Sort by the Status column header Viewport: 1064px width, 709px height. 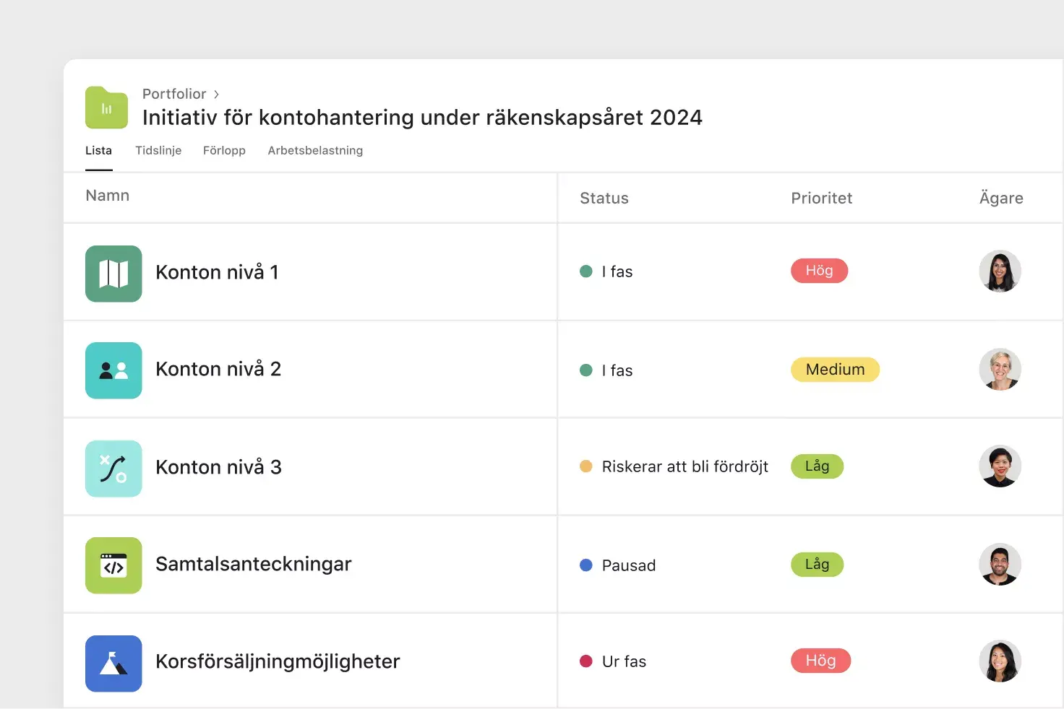(604, 198)
